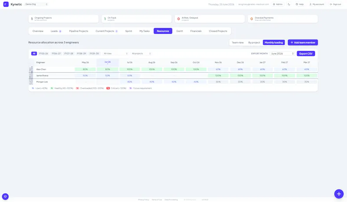
Task: Click Morgan Lee's Dec 26 30% cell
Action: pos(240,82)
